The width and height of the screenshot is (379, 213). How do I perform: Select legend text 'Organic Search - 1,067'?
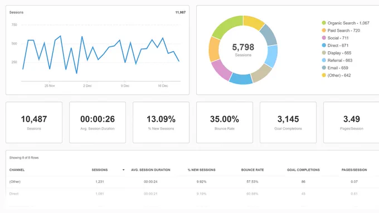click(x=348, y=23)
